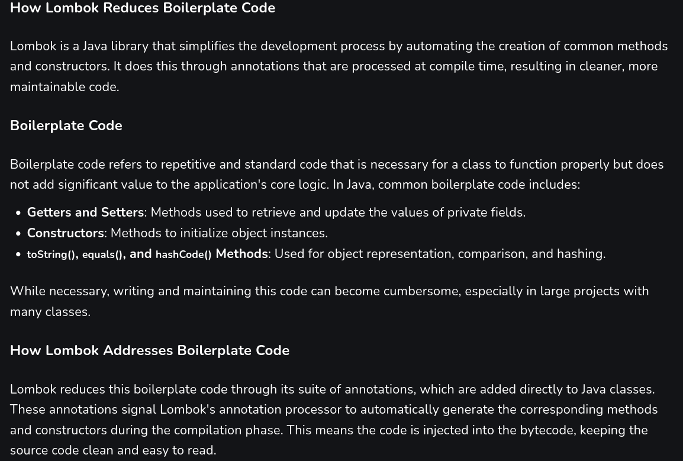Image resolution: width=683 pixels, height=461 pixels.
Task: Click the paragraph starting 'Lombok reduces this boilerplate'
Action: pyautogui.click(x=334, y=420)
